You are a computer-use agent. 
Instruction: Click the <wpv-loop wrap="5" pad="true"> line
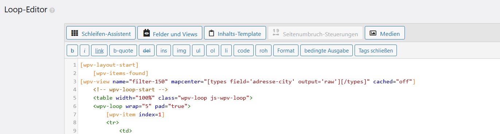pyautogui.click(x=142, y=106)
